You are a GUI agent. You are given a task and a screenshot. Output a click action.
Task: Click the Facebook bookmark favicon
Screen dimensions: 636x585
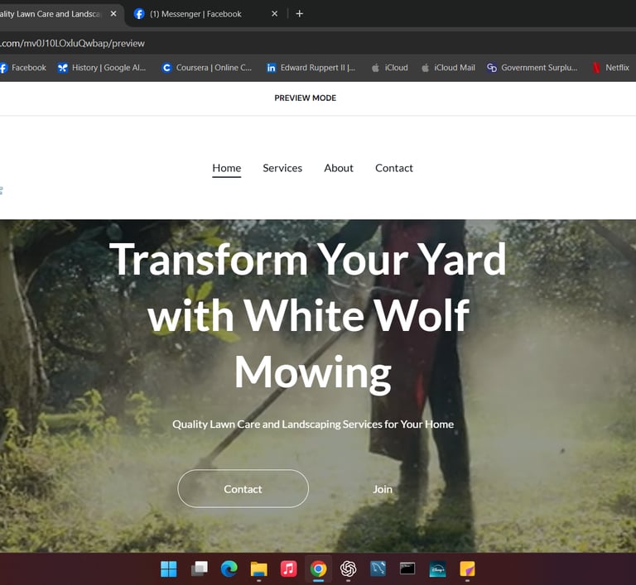click(x=3, y=68)
